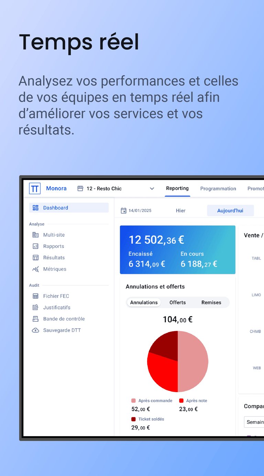The width and height of the screenshot is (264, 476).
Task: Click the Monora TT logo icon
Action: click(x=35, y=188)
